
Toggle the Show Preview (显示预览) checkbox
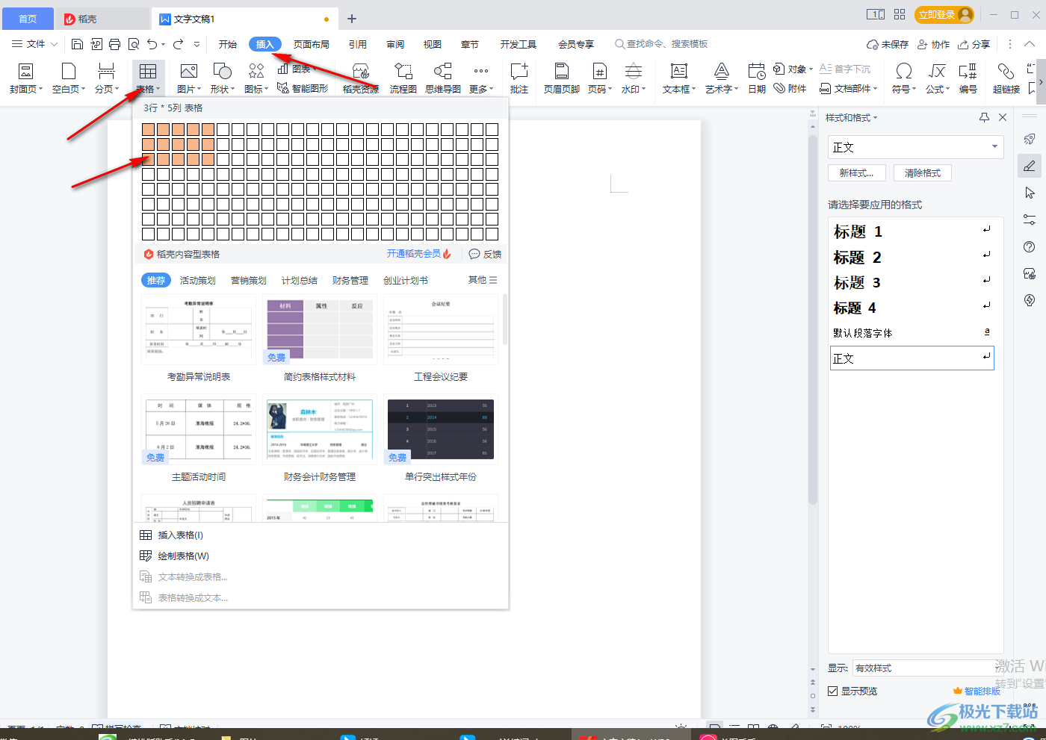(x=832, y=691)
